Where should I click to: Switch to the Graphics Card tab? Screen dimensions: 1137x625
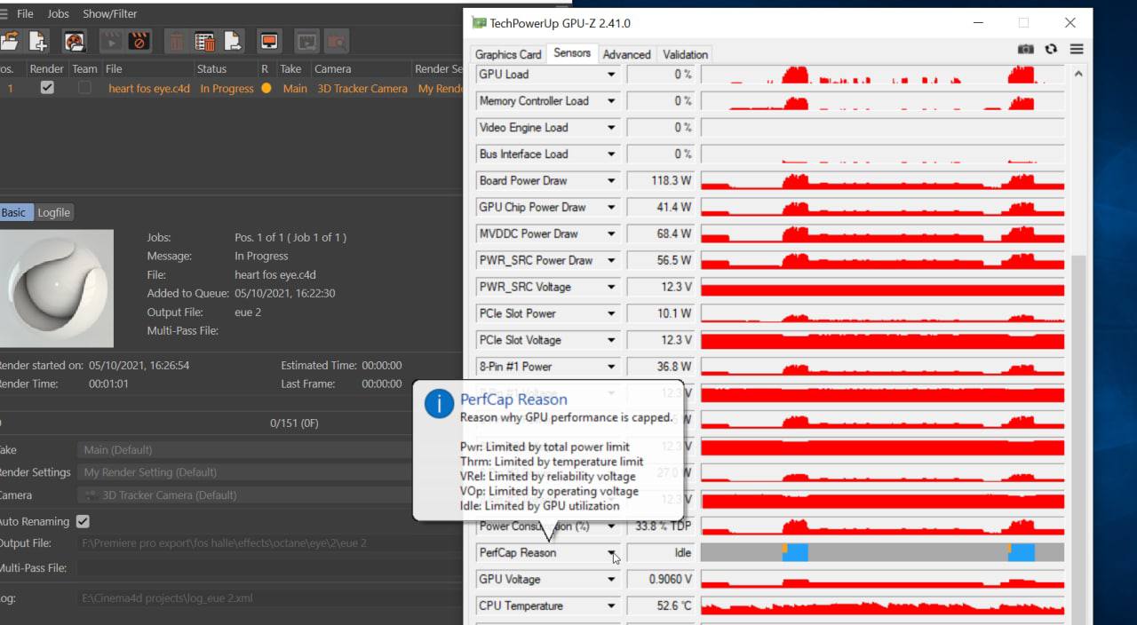coord(508,54)
